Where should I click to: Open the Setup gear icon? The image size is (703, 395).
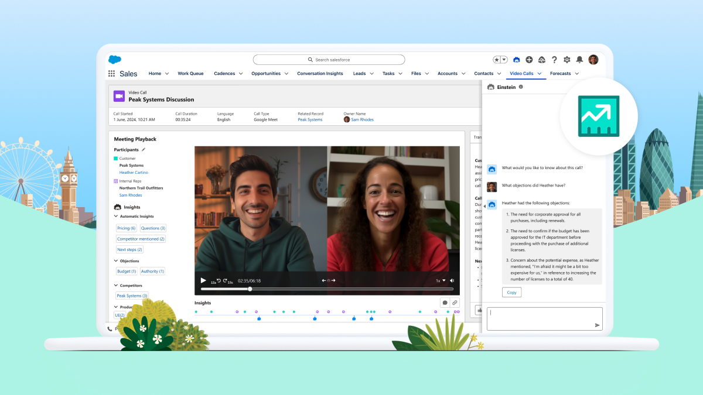coord(566,59)
